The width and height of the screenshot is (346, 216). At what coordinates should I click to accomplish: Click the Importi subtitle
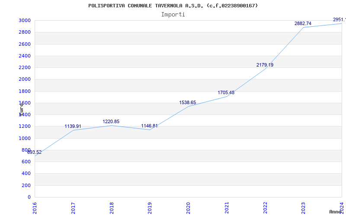coord(173,15)
